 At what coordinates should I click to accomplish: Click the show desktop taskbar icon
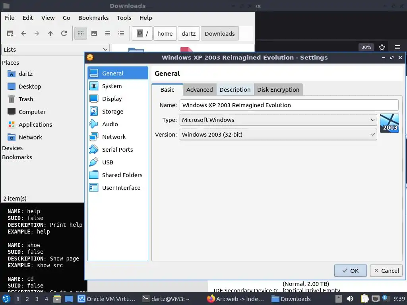[68, 299]
